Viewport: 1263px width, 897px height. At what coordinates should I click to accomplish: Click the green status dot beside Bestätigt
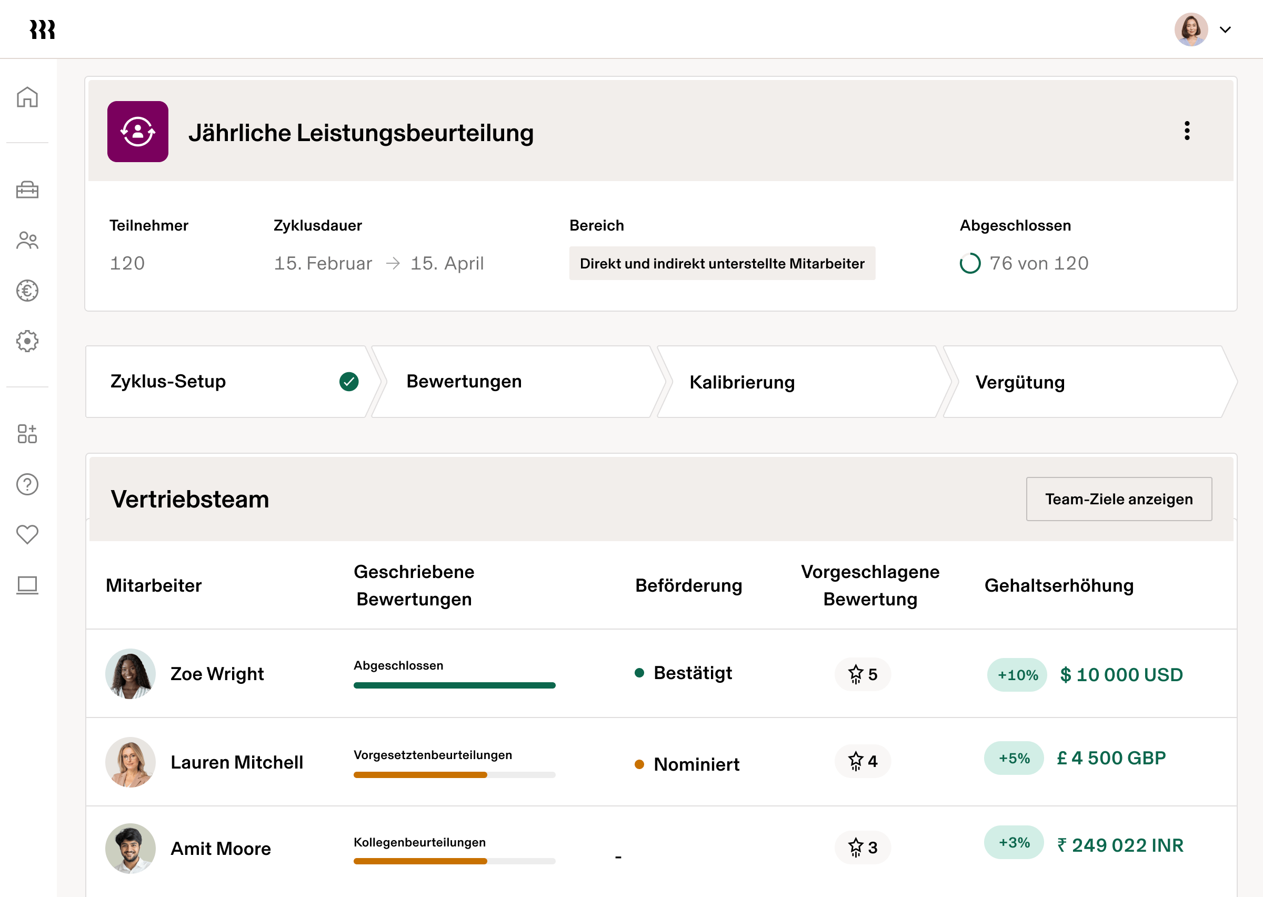tap(640, 673)
